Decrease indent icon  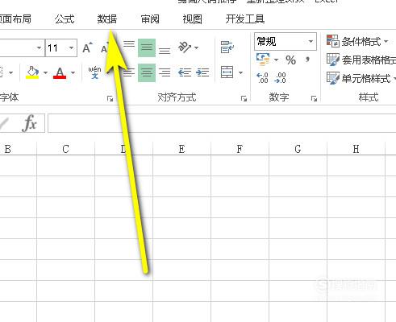[185, 72]
